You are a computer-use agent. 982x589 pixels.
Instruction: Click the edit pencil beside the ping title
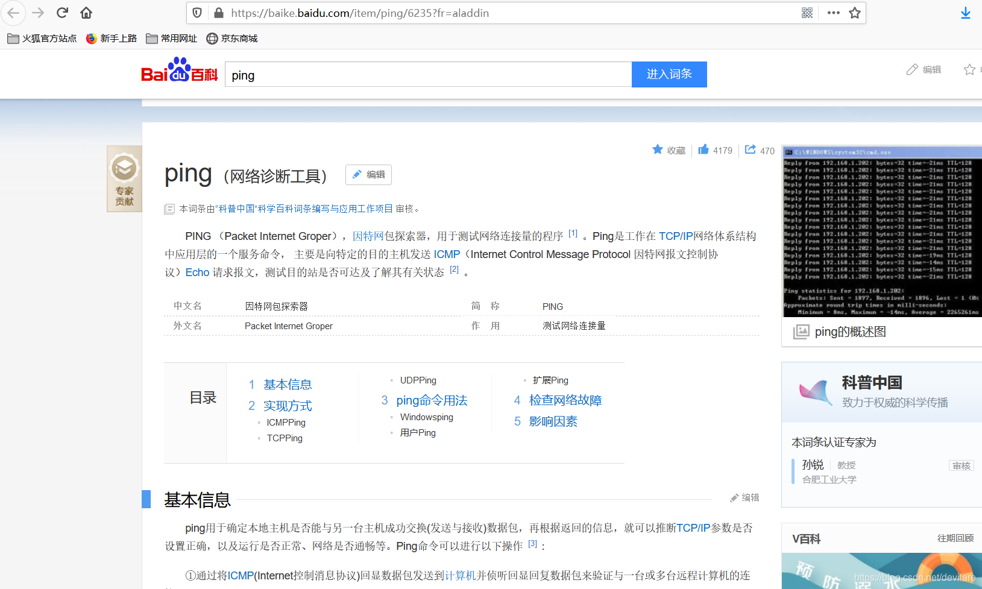pyautogui.click(x=368, y=175)
